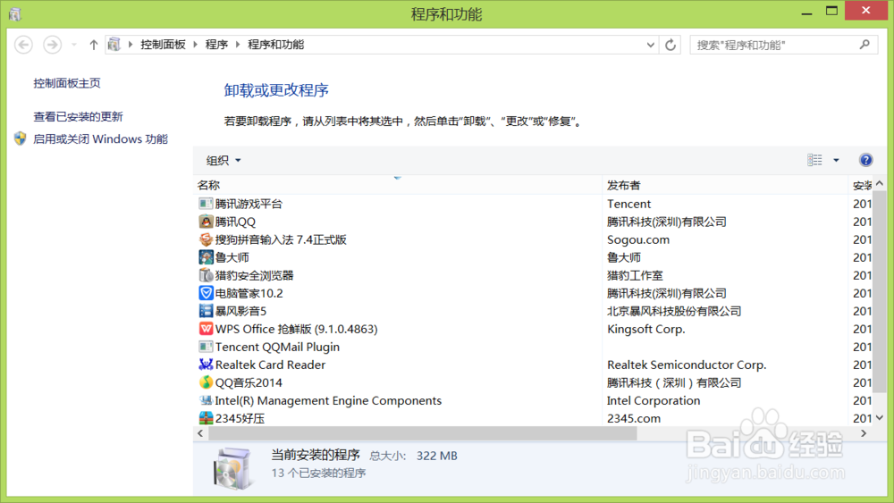Expand the view options dropdown arrow
This screenshot has height=503, width=894.
836,161
